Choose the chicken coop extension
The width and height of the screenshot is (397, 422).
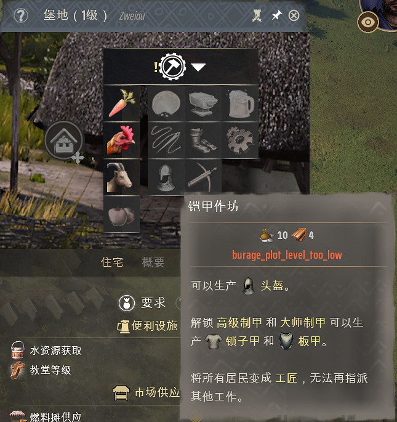(x=122, y=140)
